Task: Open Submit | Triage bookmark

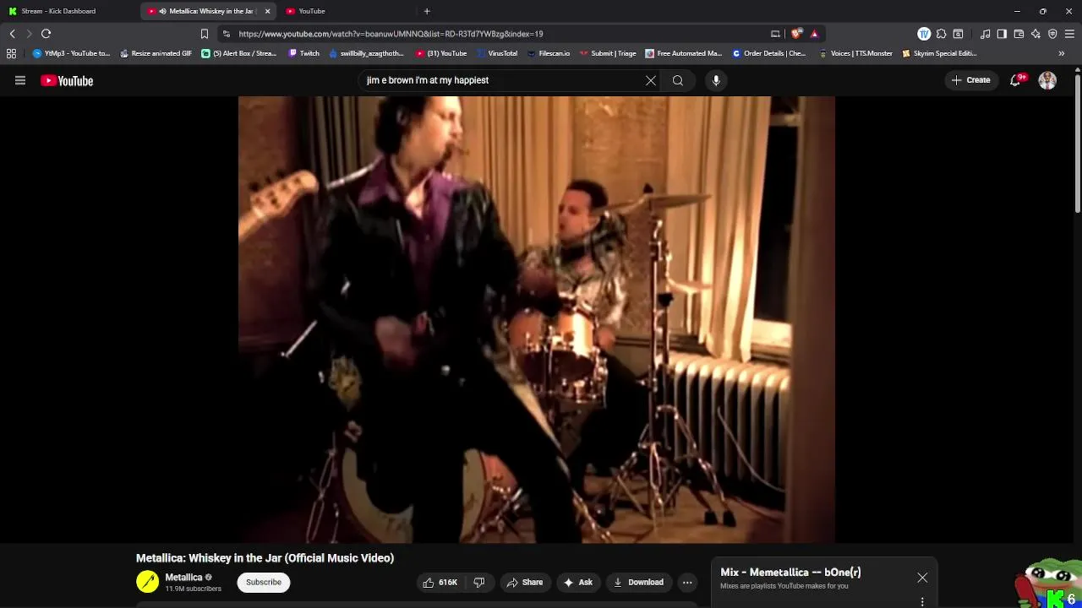Action: (607, 53)
